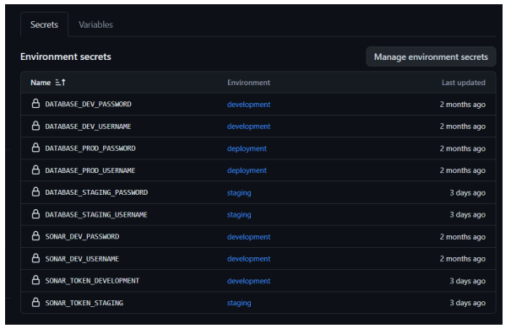Click '2 months ago' for DATABASE_DEV_PASSWORD
The image size is (511, 334).
463,105
